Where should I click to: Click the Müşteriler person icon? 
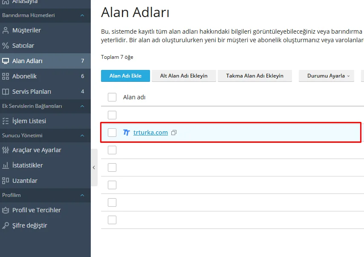click(6, 30)
